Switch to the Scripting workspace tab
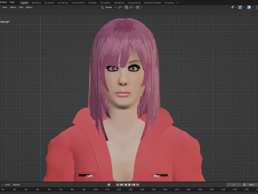The width and height of the screenshot is (258, 194). click(x=169, y=3)
